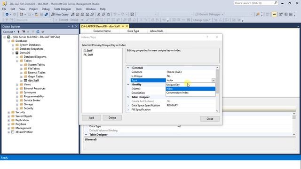Select IX_Staff* in the key list
This screenshot has width=301, height=169.
(88, 51)
